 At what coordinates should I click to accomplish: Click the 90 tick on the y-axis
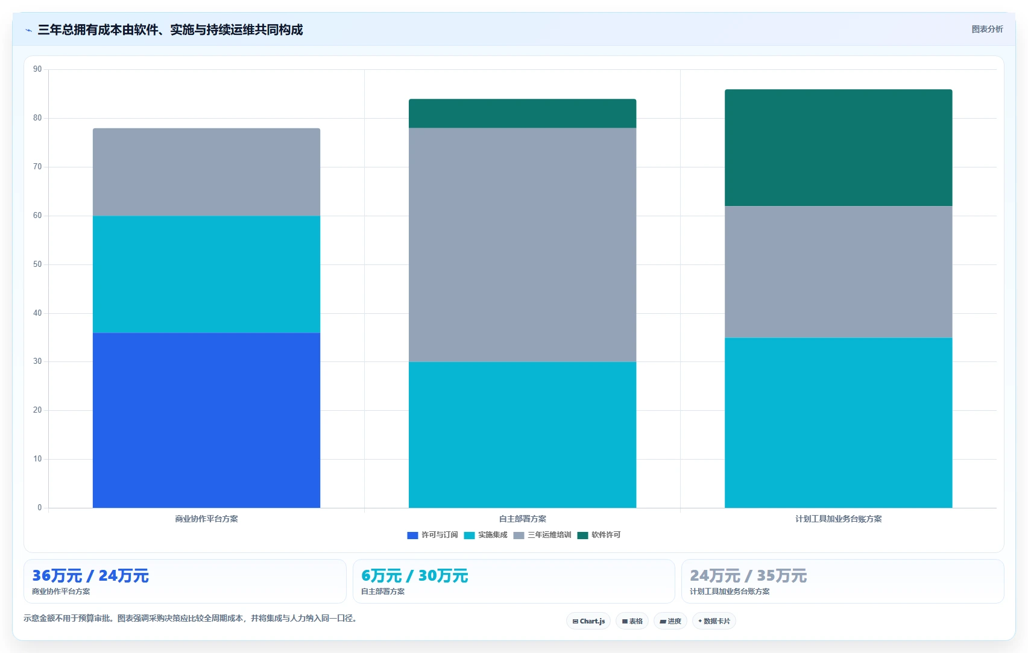pos(37,69)
